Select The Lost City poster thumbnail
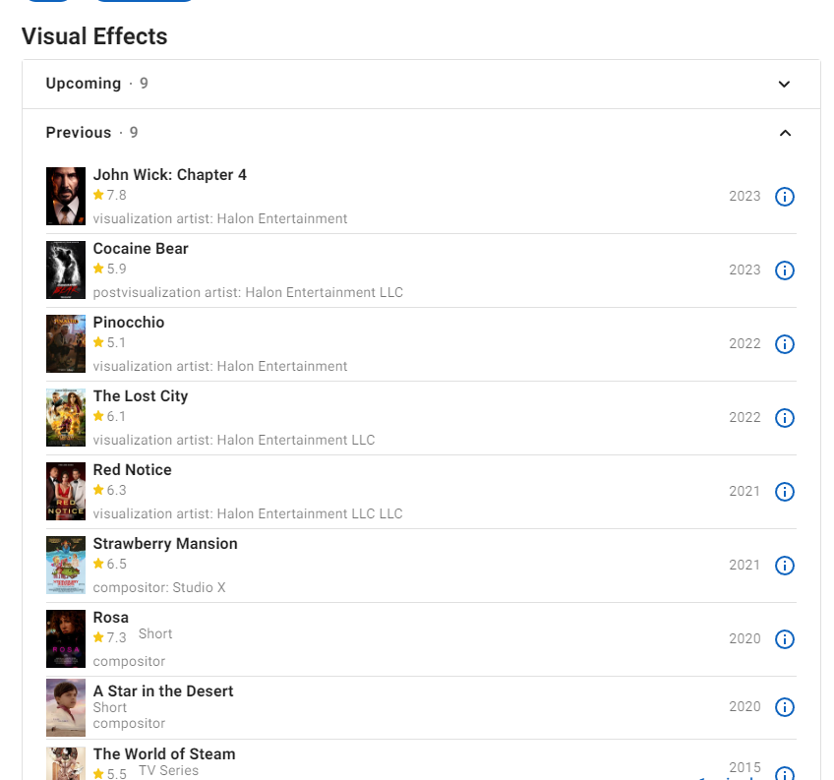 coord(66,418)
